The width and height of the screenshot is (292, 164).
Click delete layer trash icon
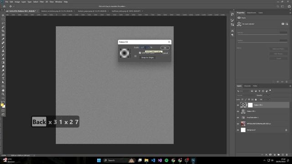tap(287, 155)
